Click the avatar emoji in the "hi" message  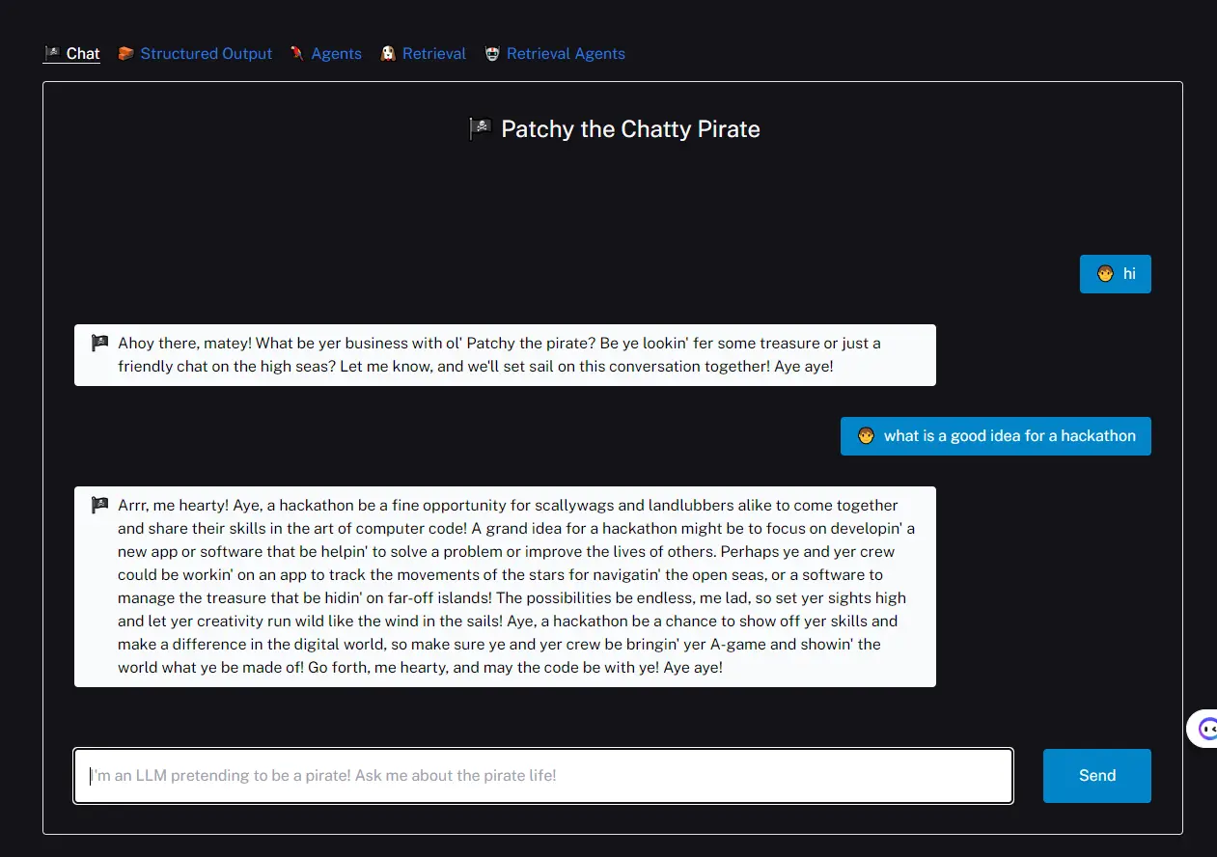pos(1106,274)
